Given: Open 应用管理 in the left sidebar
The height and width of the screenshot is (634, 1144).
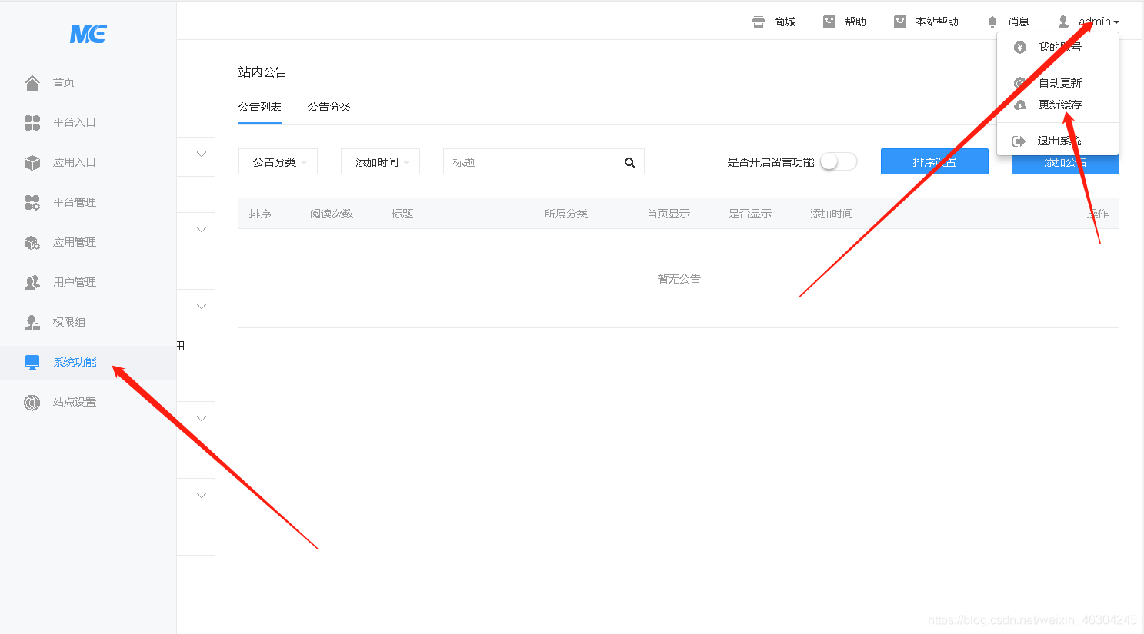Looking at the screenshot, I should (x=32, y=242).
